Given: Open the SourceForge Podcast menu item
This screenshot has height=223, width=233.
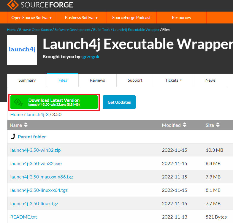Looking at the screenshot, I should 131,18.
